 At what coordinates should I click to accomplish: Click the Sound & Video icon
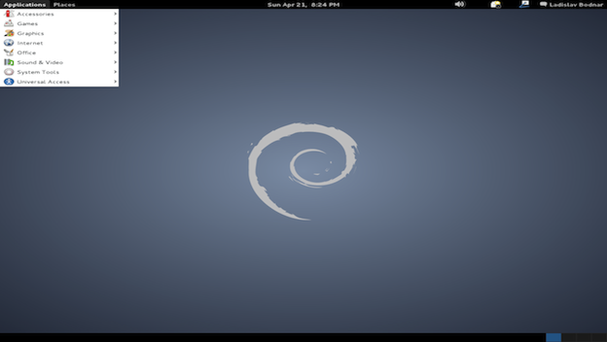point(9,62)
